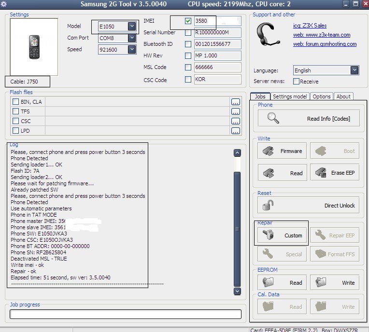Click the 'Phone SN: RF2B625804' log line

(38, 252)
